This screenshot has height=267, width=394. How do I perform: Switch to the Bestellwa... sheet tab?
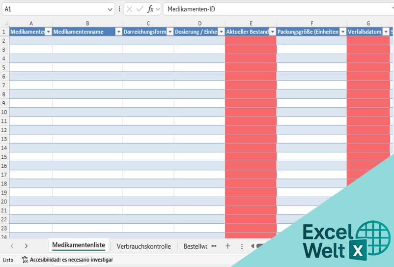pyautogui.click(x=195, y=246)
